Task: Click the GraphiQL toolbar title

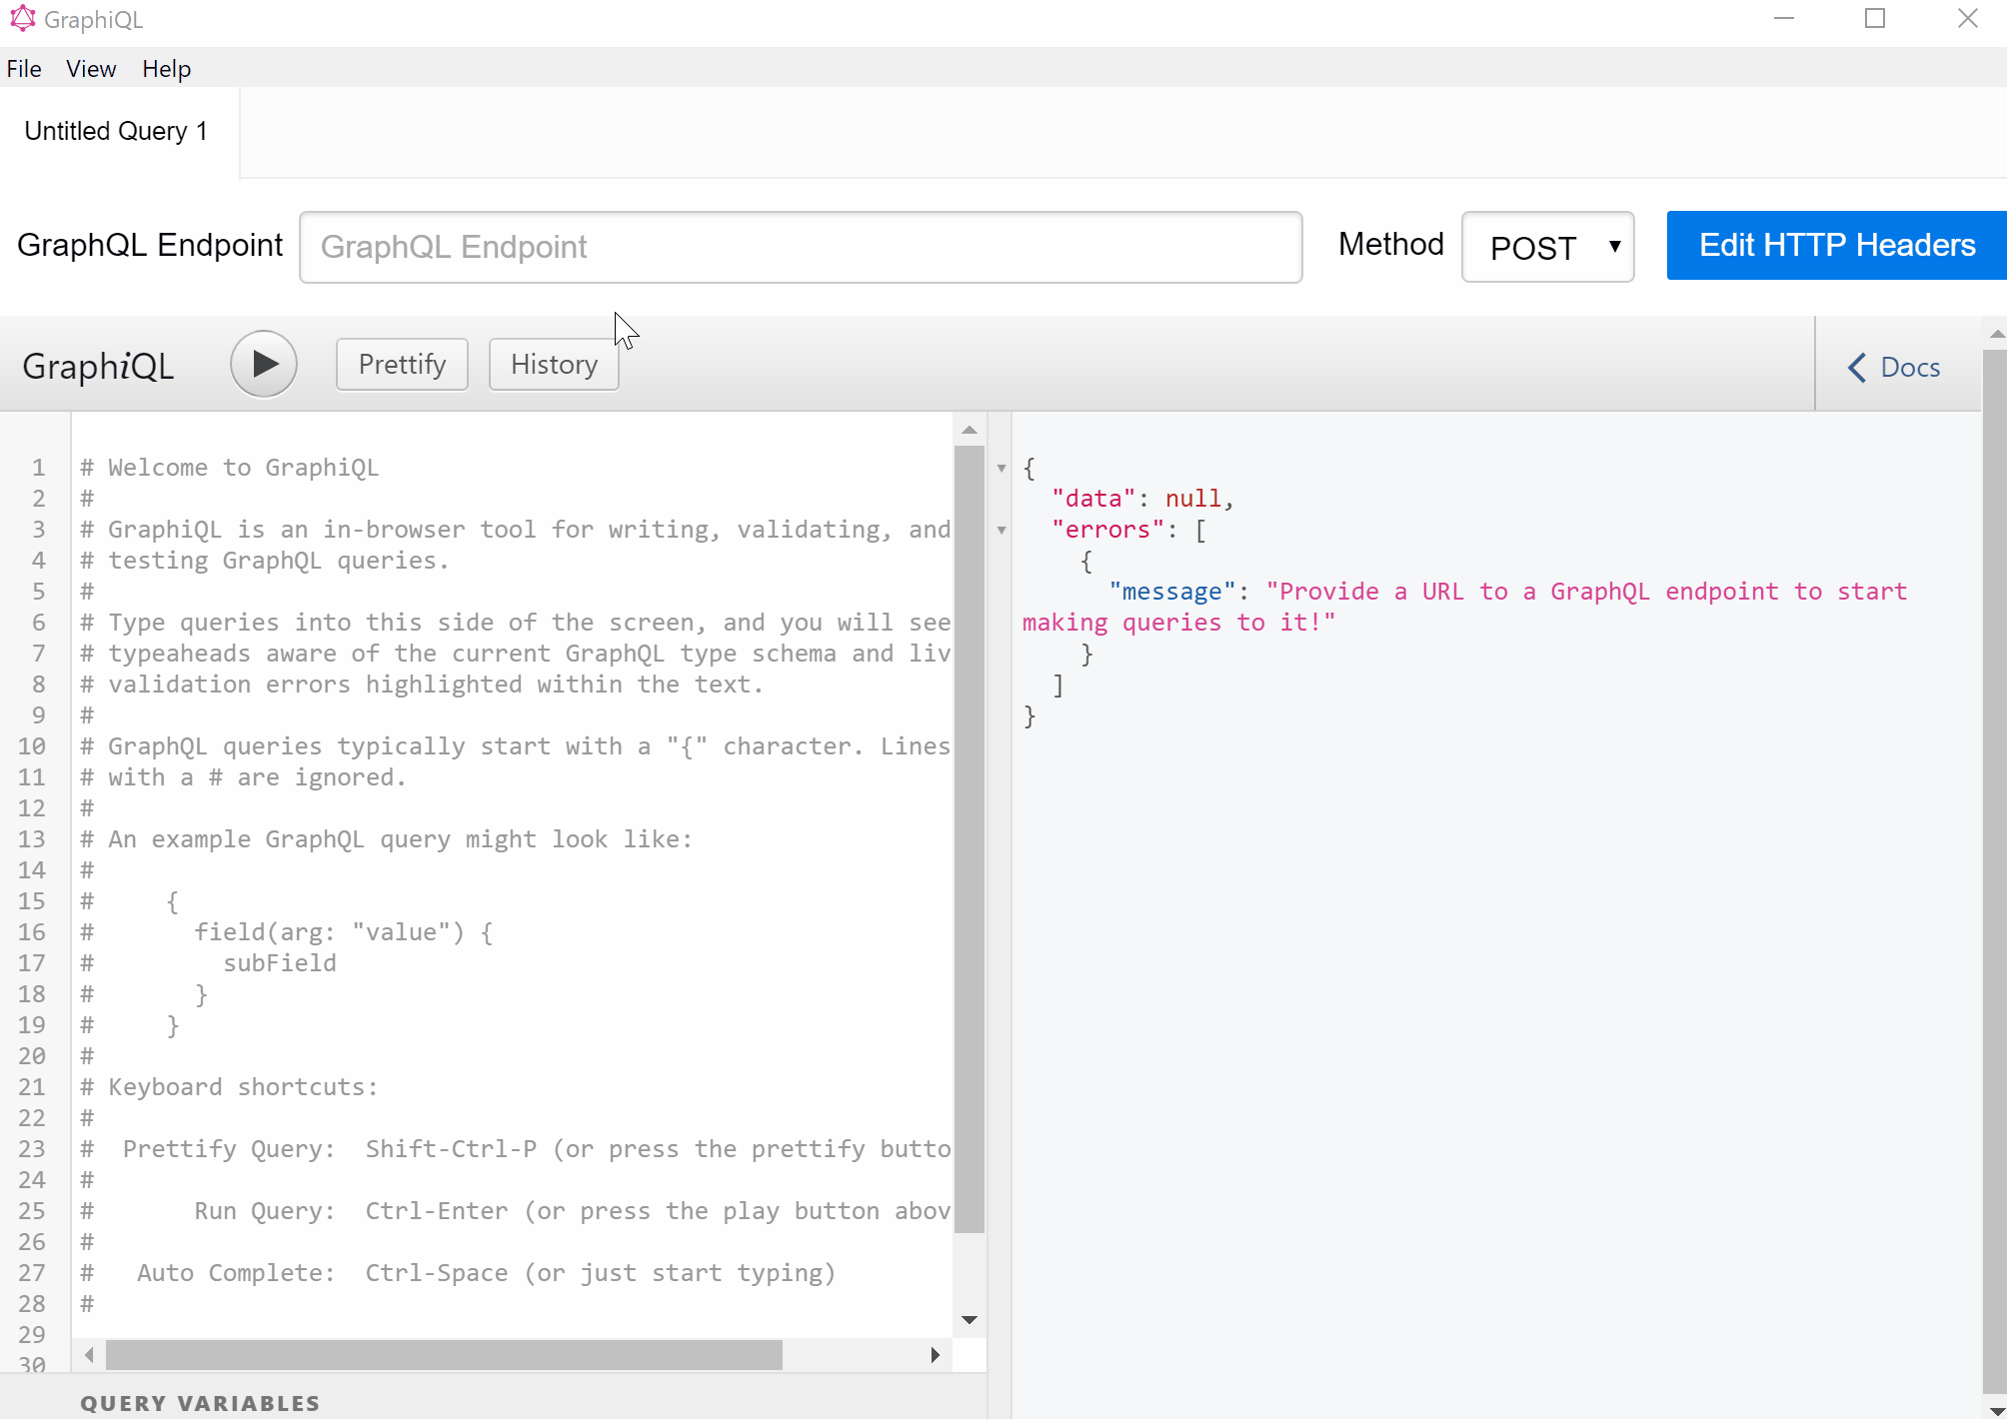Action: coord(98,367)
